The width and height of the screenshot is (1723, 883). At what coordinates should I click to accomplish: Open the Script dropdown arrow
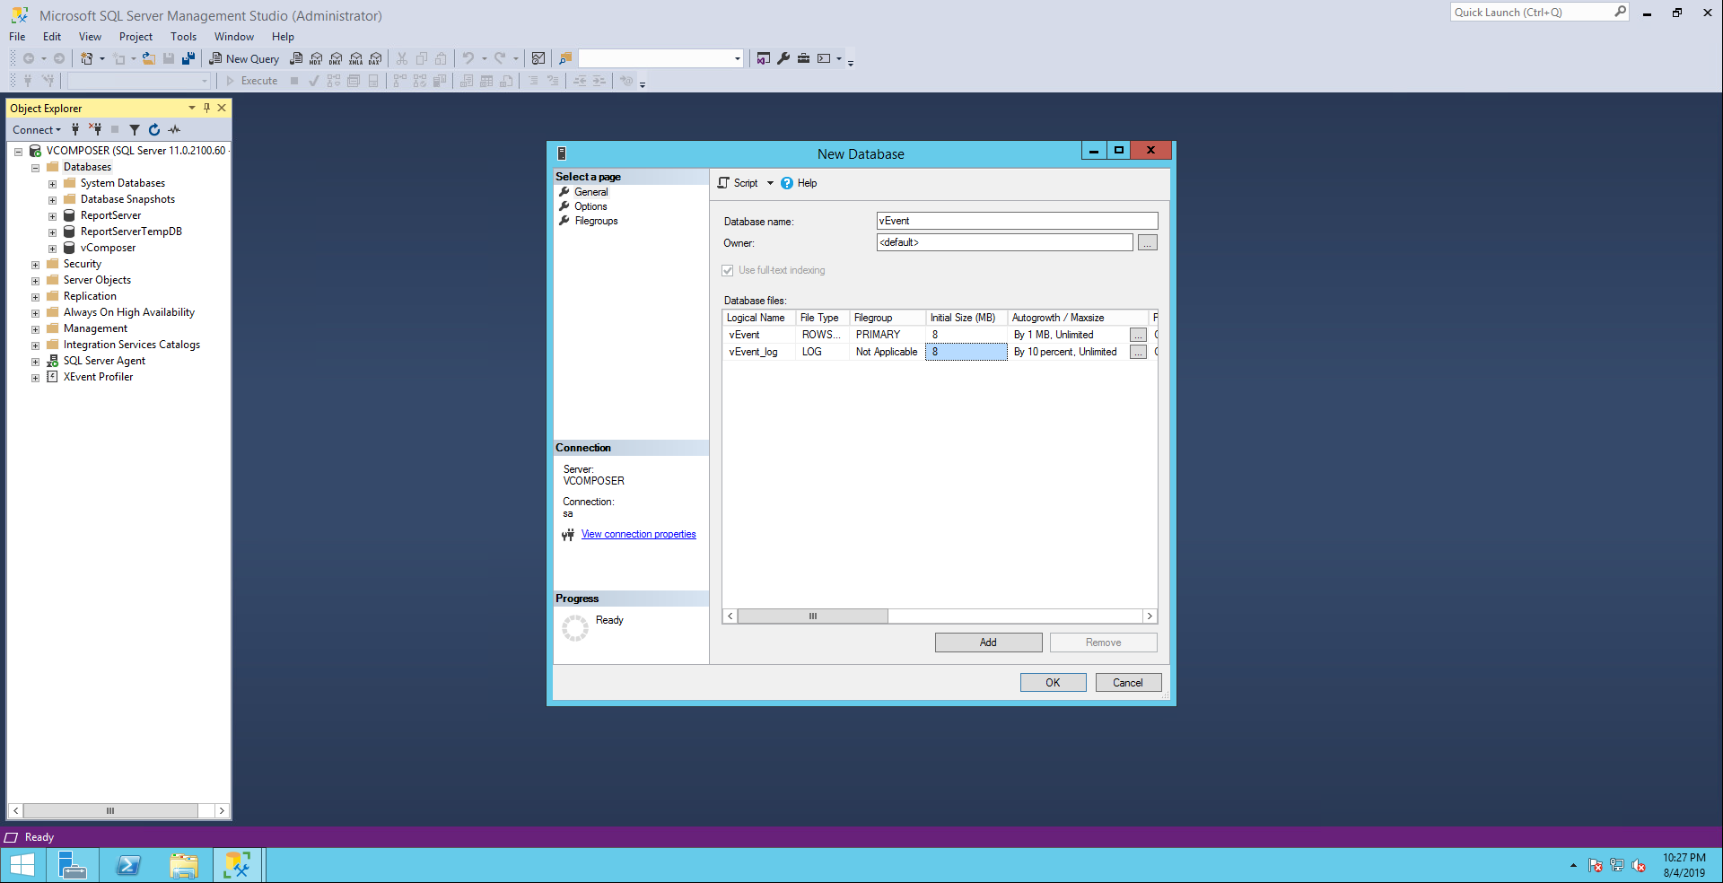(770, 183)
